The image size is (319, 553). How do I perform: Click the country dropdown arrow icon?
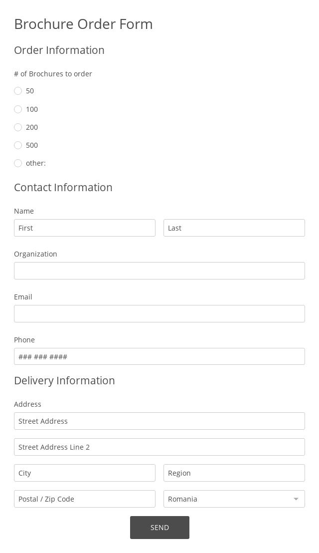point(296,499)
